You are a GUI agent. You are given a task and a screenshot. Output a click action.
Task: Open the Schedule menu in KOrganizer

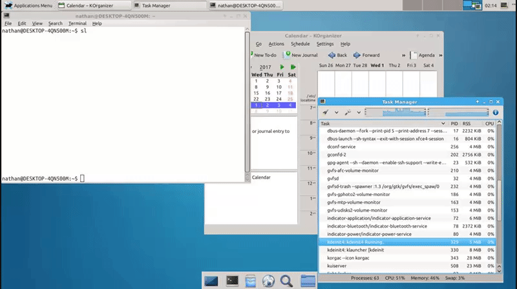click(300, 44)
